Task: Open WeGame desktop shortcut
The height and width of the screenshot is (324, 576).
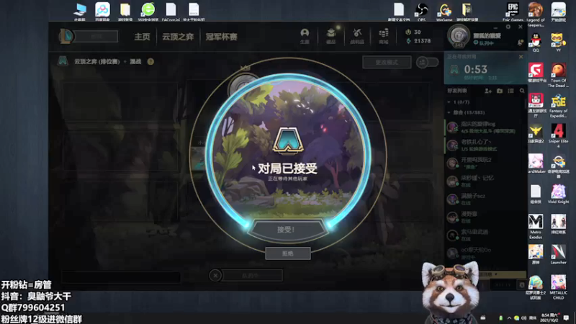Action: pyautogui.click(x=444, y=12)
